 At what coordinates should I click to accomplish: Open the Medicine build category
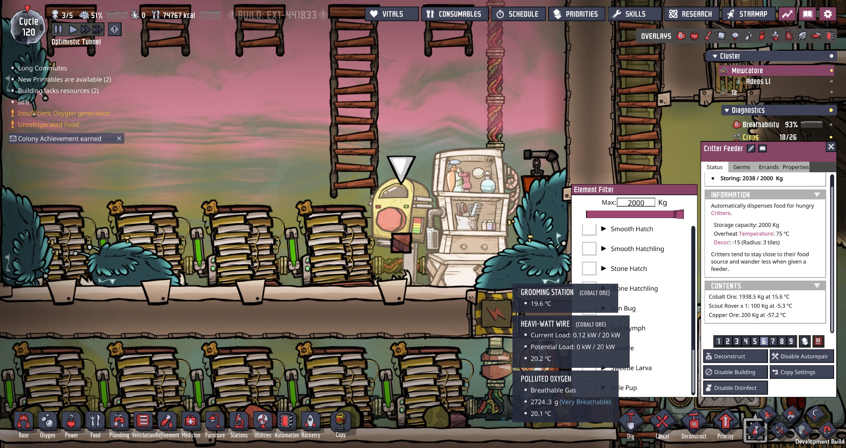(x=191, y=425)
